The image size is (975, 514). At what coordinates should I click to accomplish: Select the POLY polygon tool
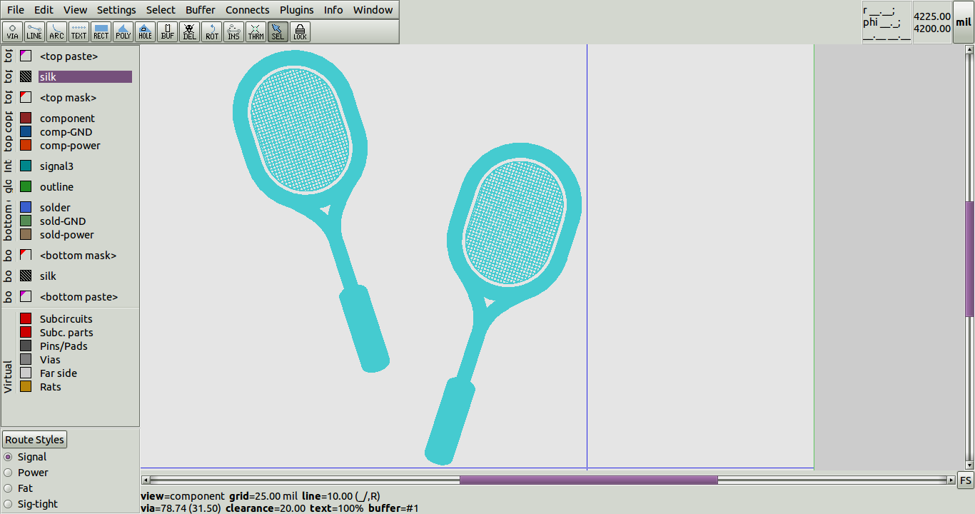pos(123,31)
